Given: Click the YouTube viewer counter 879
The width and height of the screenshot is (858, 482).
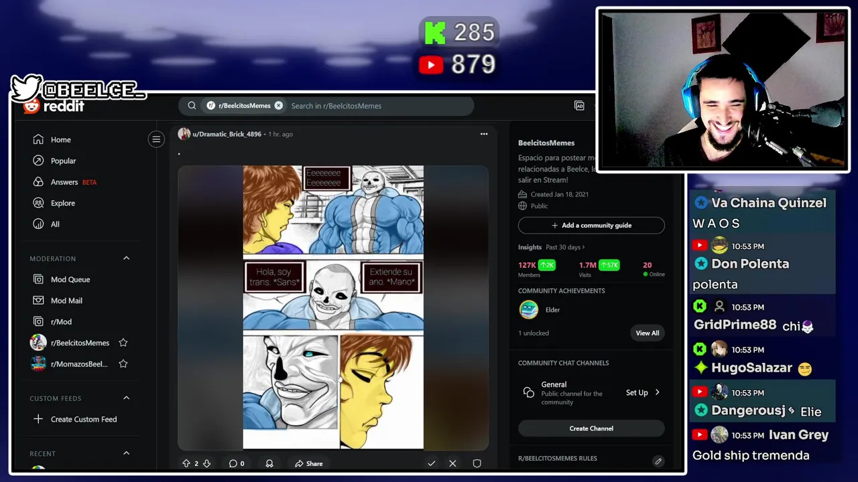Looking at the screenshot, I should pyautogui.click(x=457, y=64).
